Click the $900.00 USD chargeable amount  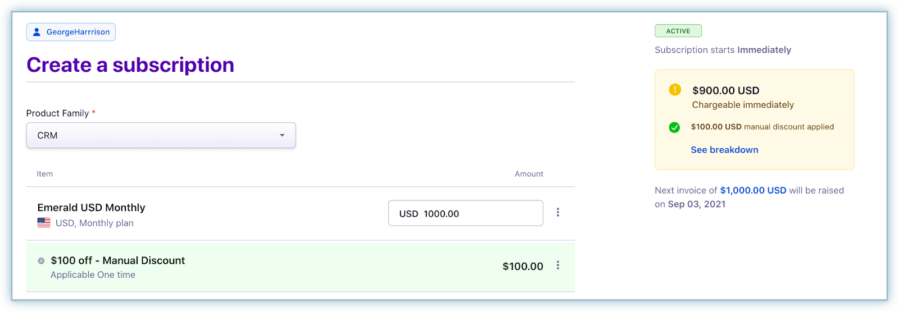tap(725, 90)
